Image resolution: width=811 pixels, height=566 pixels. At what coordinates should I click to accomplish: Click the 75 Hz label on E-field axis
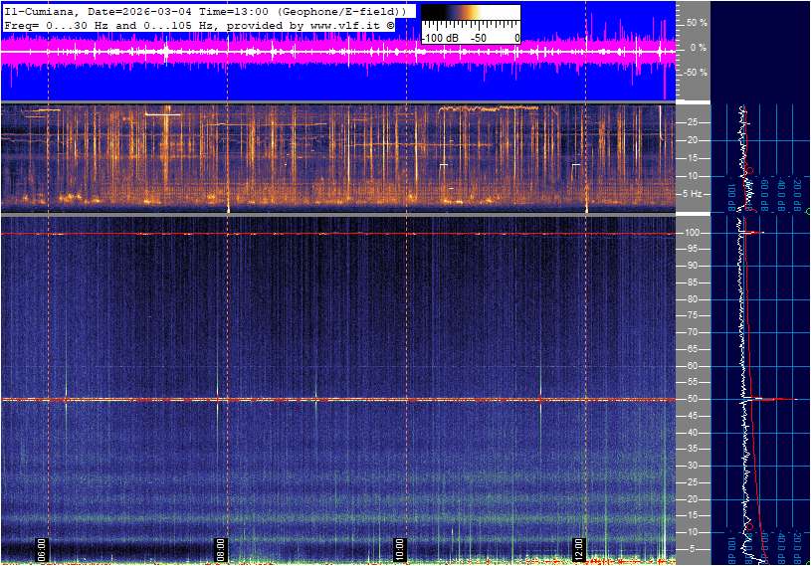pos(692,316)
